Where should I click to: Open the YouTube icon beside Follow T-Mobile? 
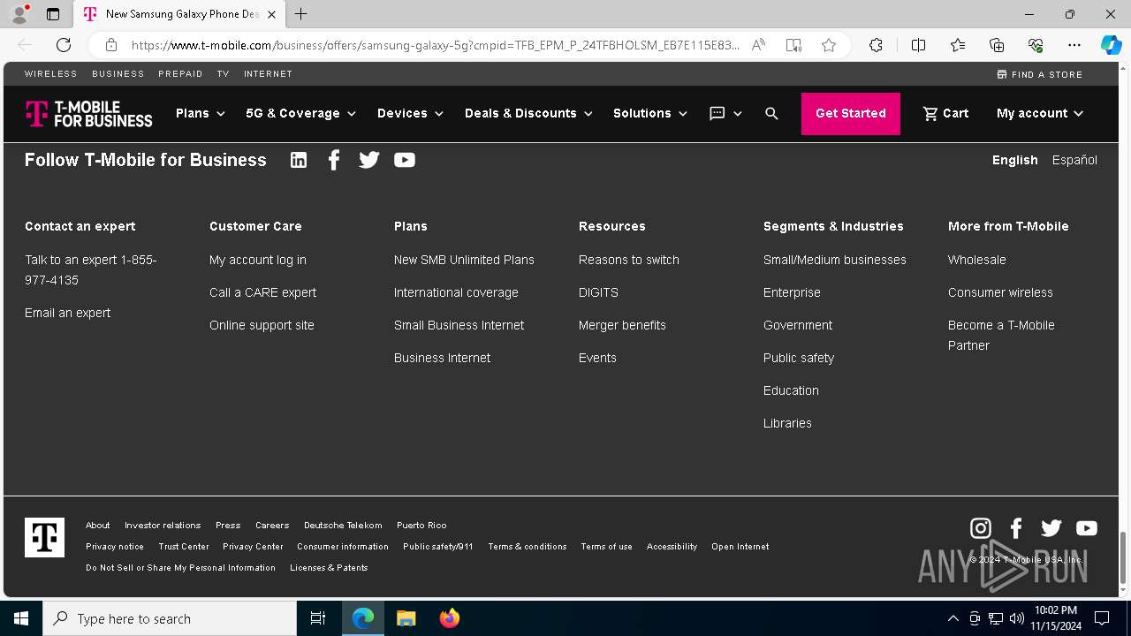405,160
